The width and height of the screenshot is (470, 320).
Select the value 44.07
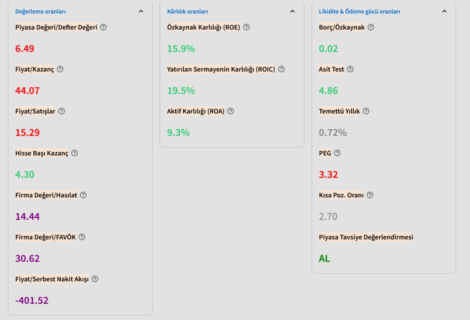coord(27,91)
